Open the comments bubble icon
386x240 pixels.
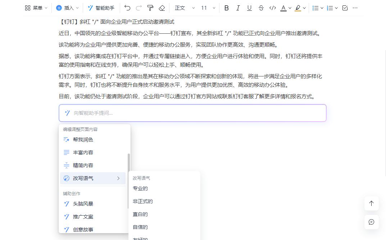tap(371, 222)
